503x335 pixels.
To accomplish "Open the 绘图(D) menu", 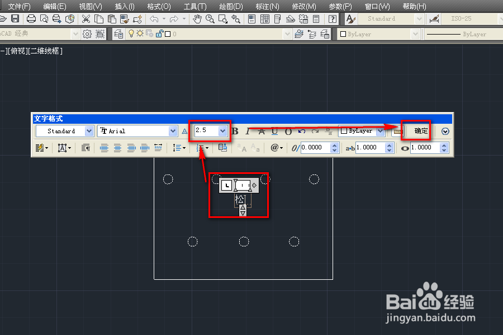I will tap(231, 6).
